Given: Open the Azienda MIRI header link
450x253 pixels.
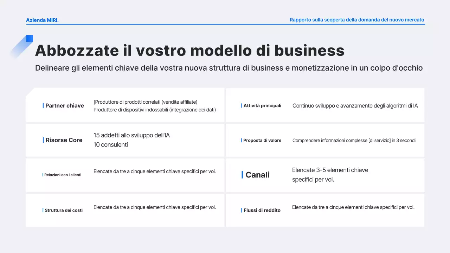Looking at the screenshot, I should (x=42, y=20).
